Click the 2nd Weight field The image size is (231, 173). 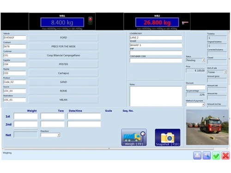(25, 124)
